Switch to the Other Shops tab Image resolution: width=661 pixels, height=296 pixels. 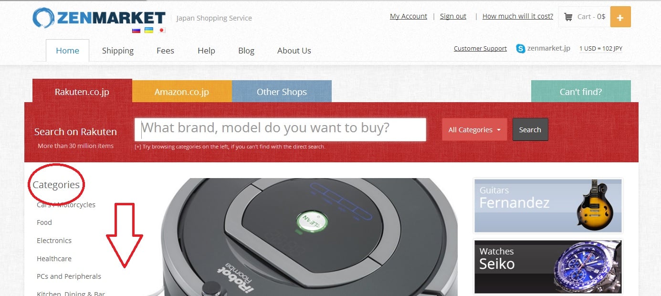[282, 92]
